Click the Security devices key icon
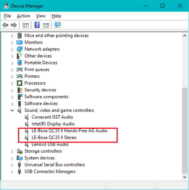This screenshot has width=189, height=190. pos(20,90)
